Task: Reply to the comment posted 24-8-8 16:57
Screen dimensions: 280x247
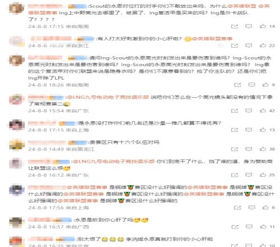Action: 249,227
